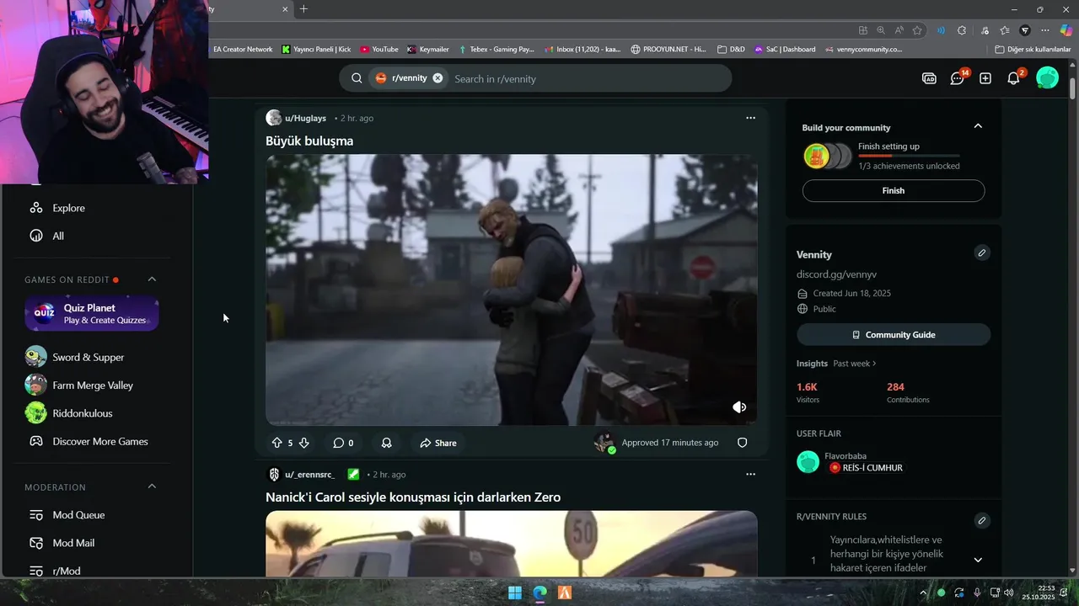Open the Read aloud browser icon
1079x606 pixels.
click(x=899, y=29)
